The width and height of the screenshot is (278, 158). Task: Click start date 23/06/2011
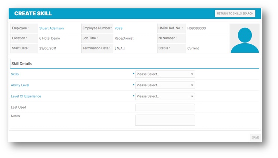pos(48,48)
